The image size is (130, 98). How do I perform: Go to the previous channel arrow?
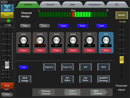coord(46,92)
